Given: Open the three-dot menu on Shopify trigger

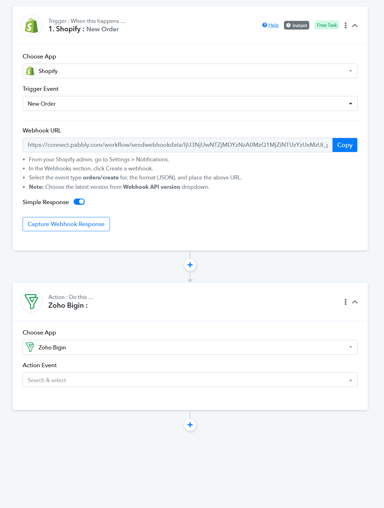Looking at the screenshot, I should point(345,25).
